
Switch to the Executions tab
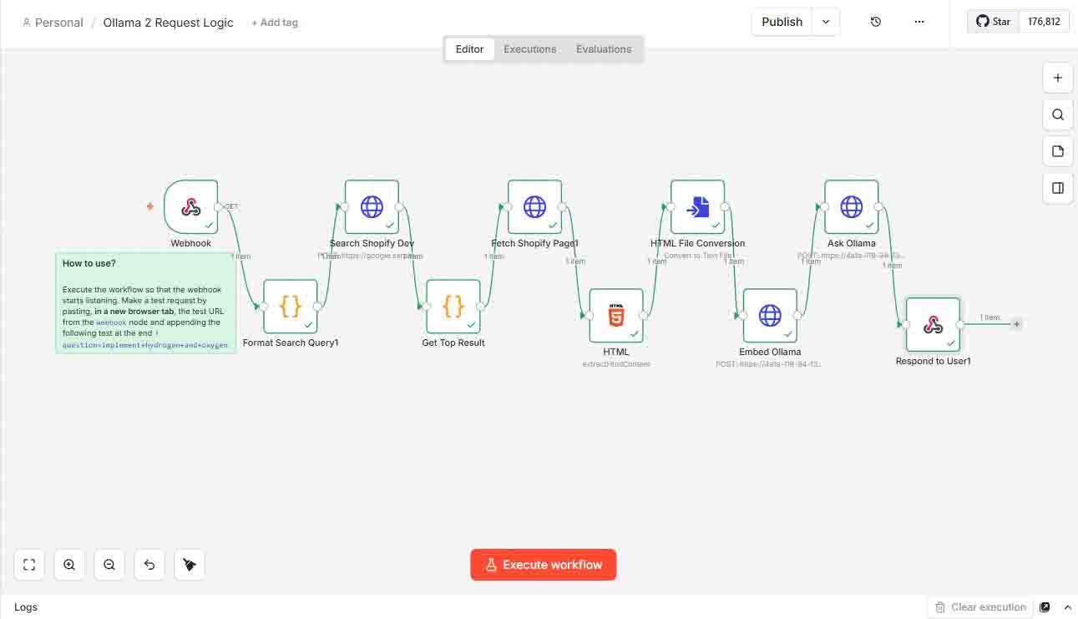click(x=529, y=48)
